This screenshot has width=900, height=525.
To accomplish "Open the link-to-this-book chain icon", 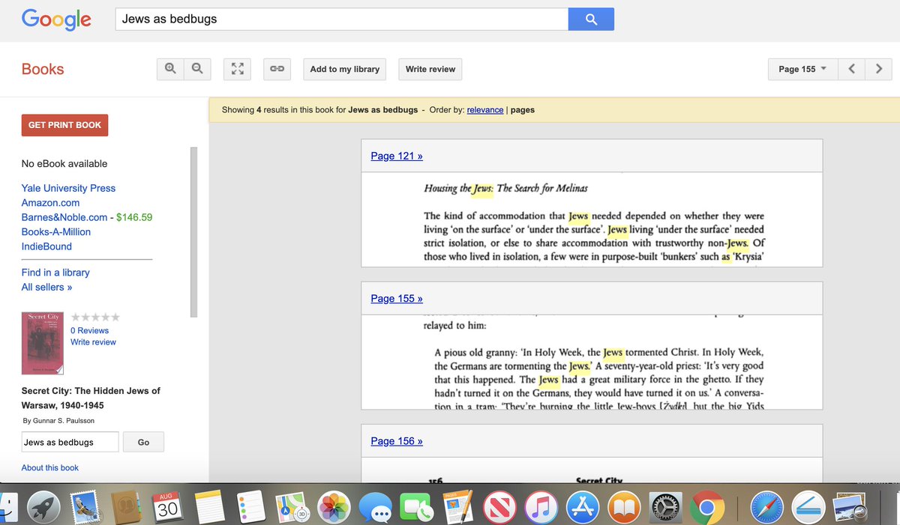I will tap(277, 69).
